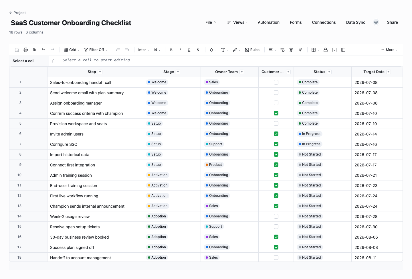Check Customer box for Sales-to-onboarding handoff call

pos(276,82)
